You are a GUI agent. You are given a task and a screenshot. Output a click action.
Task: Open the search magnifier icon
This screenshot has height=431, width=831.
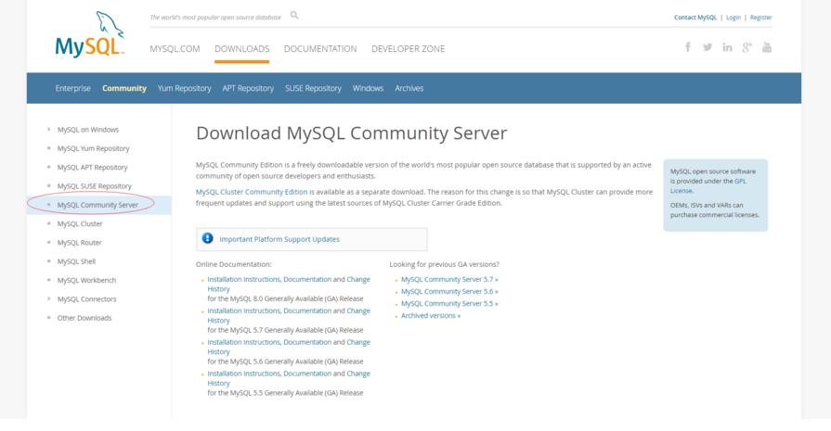coord(294,16)
